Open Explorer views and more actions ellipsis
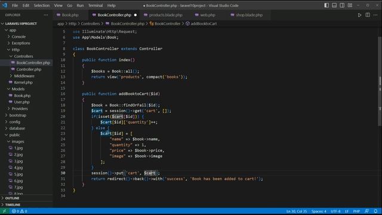Image resolution: width=382 pixels, height=215 pixels. [x=46, y=15]
